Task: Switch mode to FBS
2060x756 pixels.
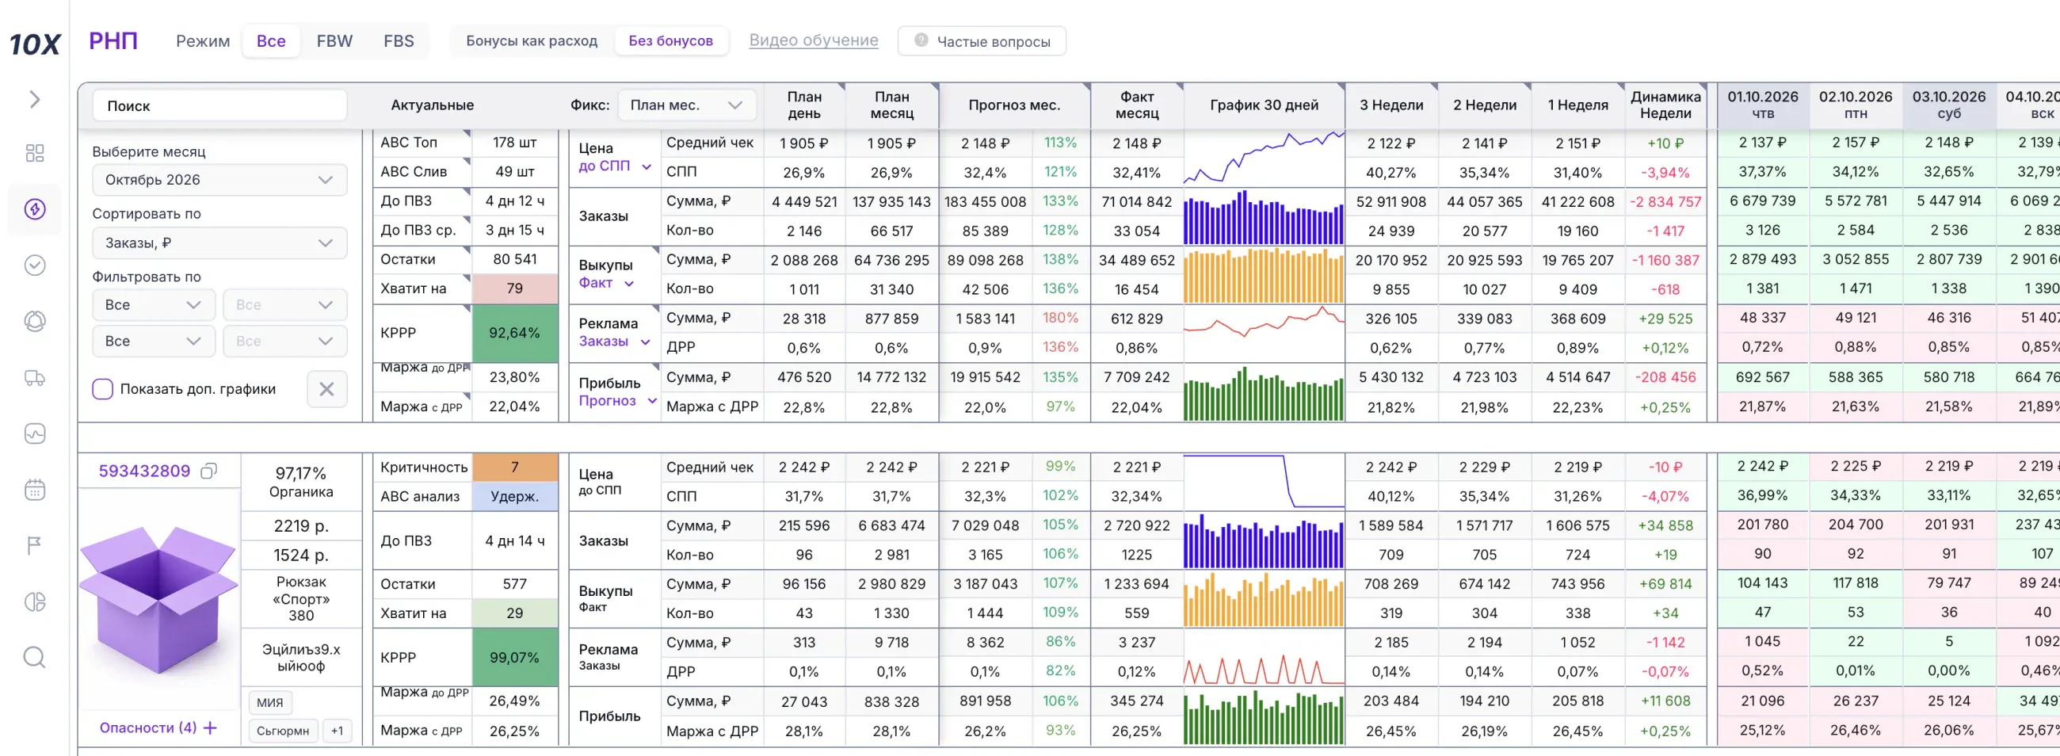Action: [399, 40]
